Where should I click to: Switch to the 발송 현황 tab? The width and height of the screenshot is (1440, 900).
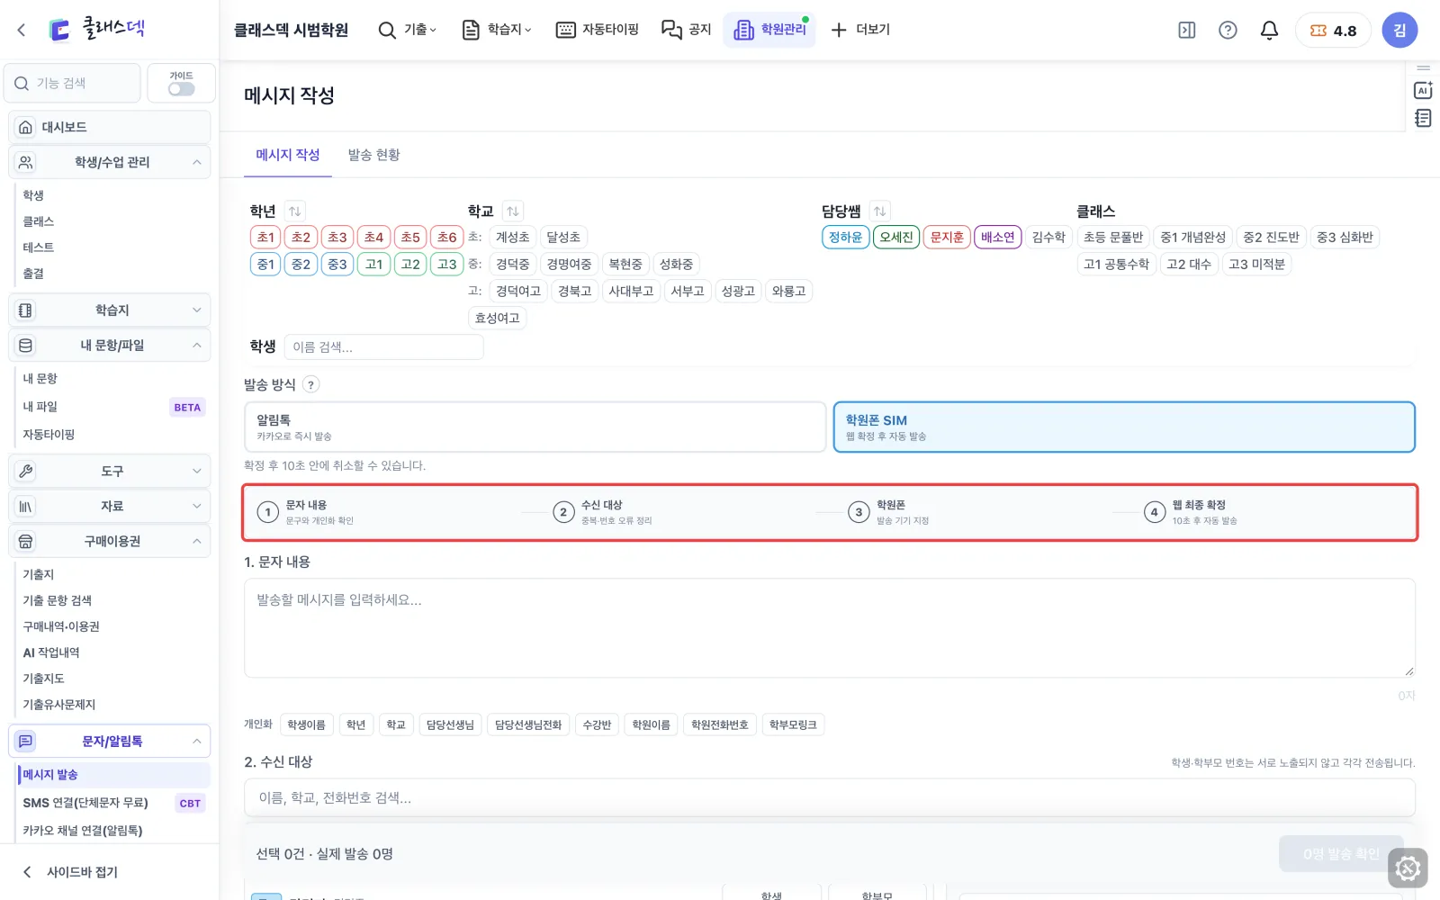pyautogui.click(x=374, y=155)
